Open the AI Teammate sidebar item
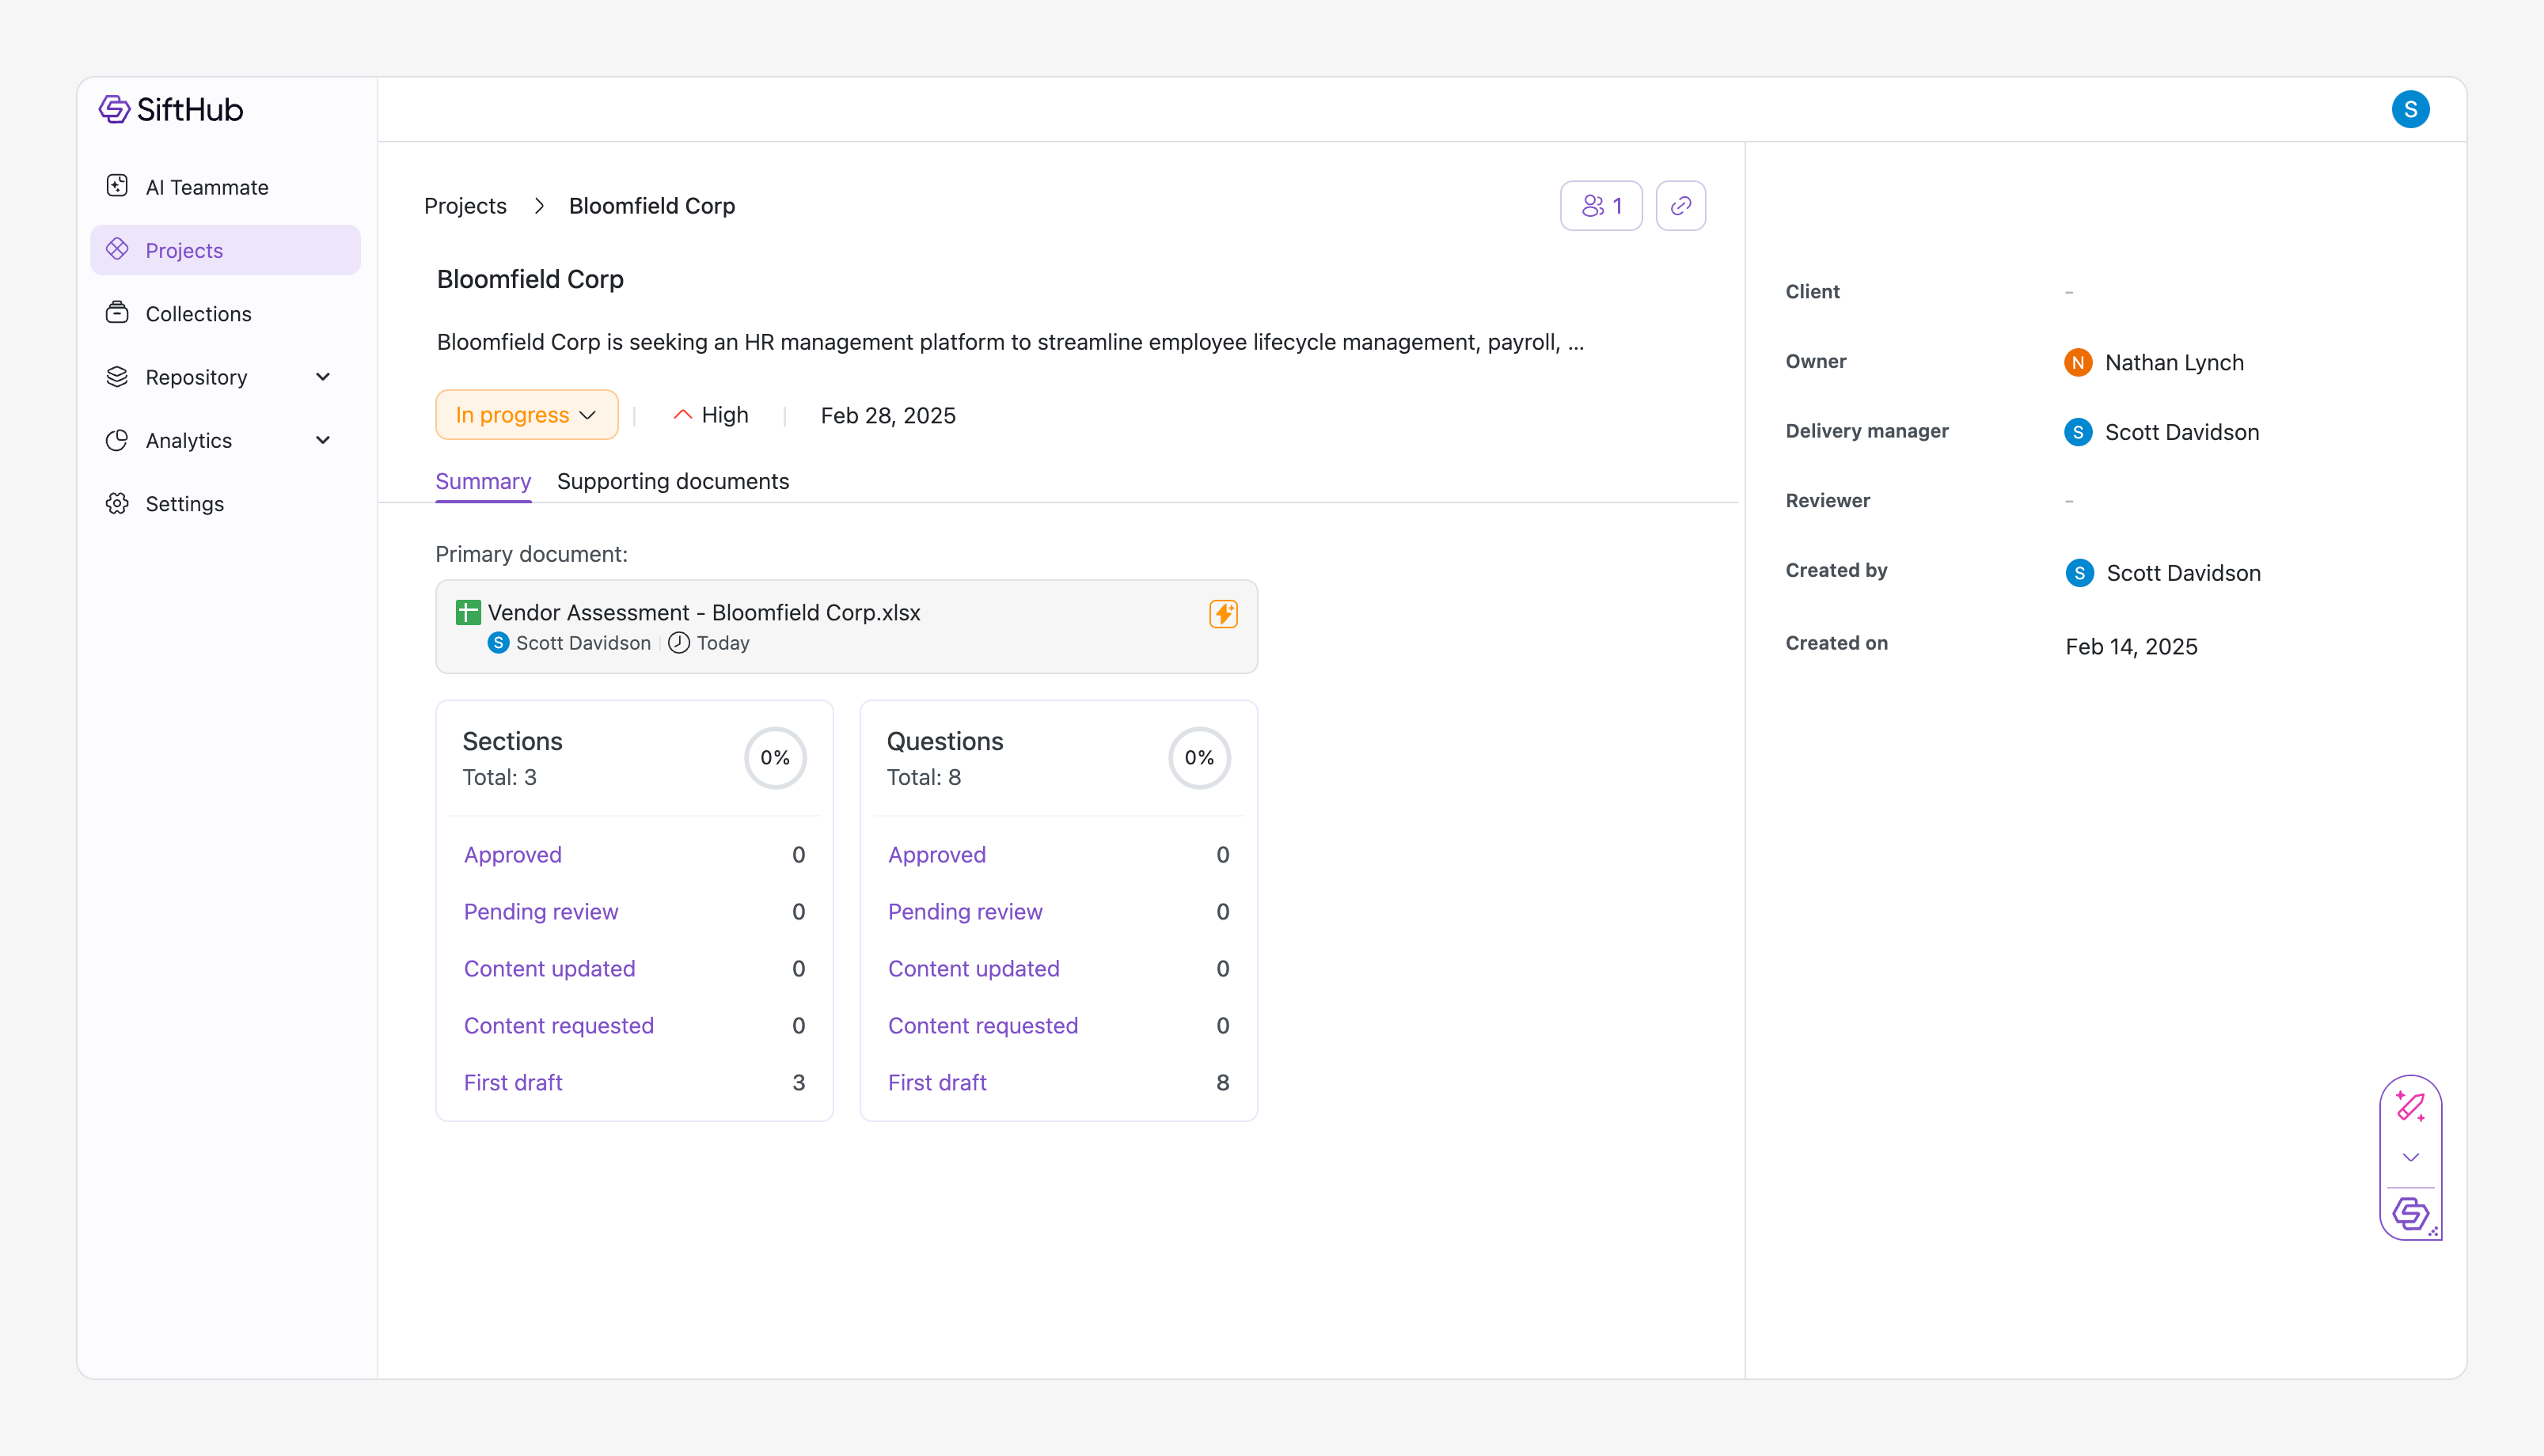 (207, 187)
